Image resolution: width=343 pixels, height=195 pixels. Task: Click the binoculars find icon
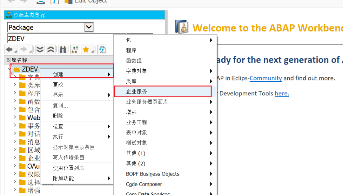pos(63,50)
